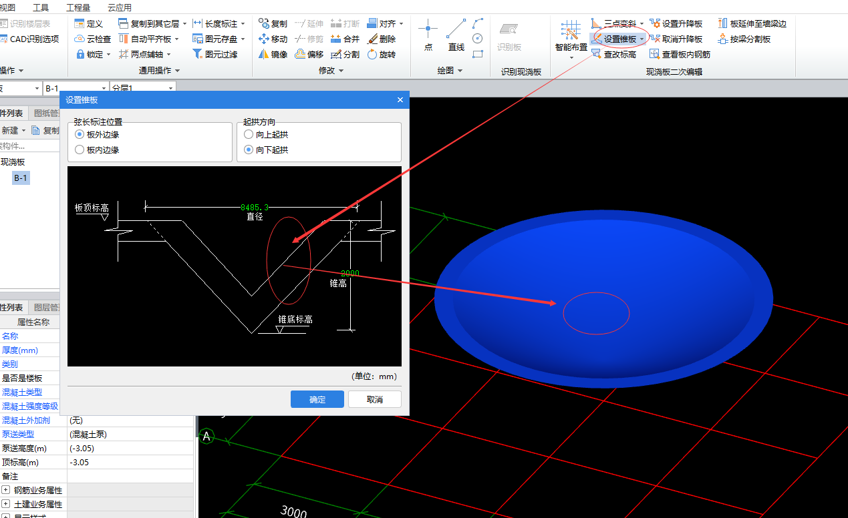Open the 云应用 menu tab
The height and width of the screenshot is (518, 848).
tap(120, 7)
